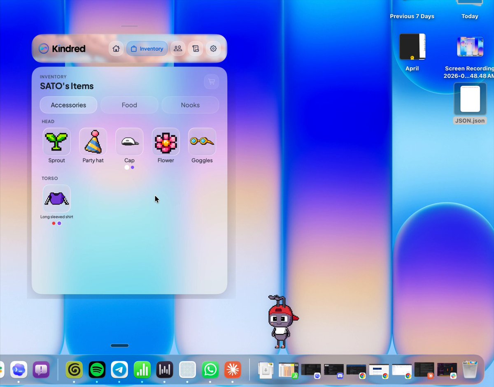The image size is (494, 387).
Task: Open the green spiral app in dock
Action: click(75, 370)
